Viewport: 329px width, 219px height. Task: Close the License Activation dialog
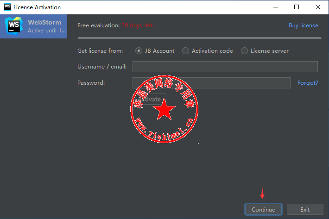click(318, 7)
